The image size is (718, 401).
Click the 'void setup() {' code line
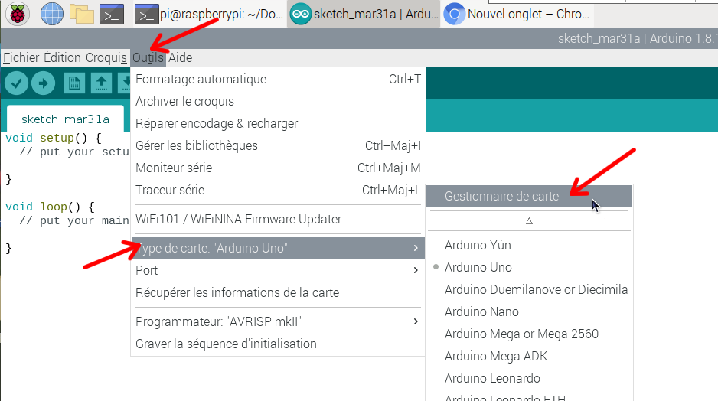pos(54,138)
